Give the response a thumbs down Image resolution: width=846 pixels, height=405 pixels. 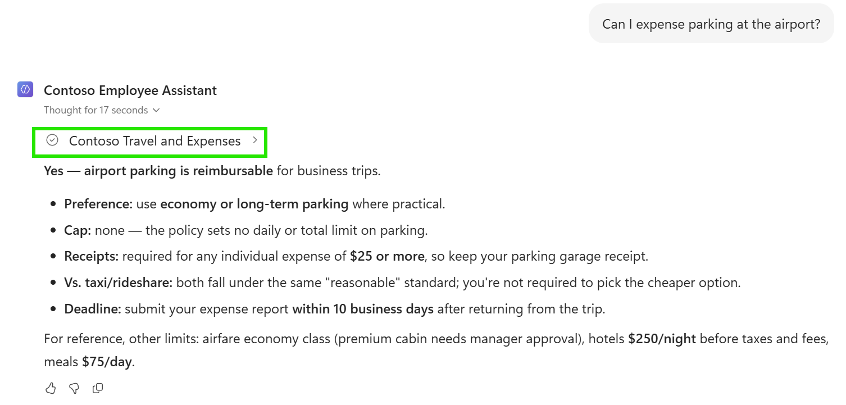pyautogui.click(x=74, y=388)
